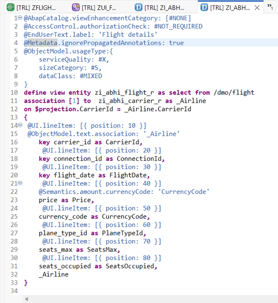Collapse the fold marker at line 14
The width and height of the screenshot is (278, 303).
click(20, 125)
